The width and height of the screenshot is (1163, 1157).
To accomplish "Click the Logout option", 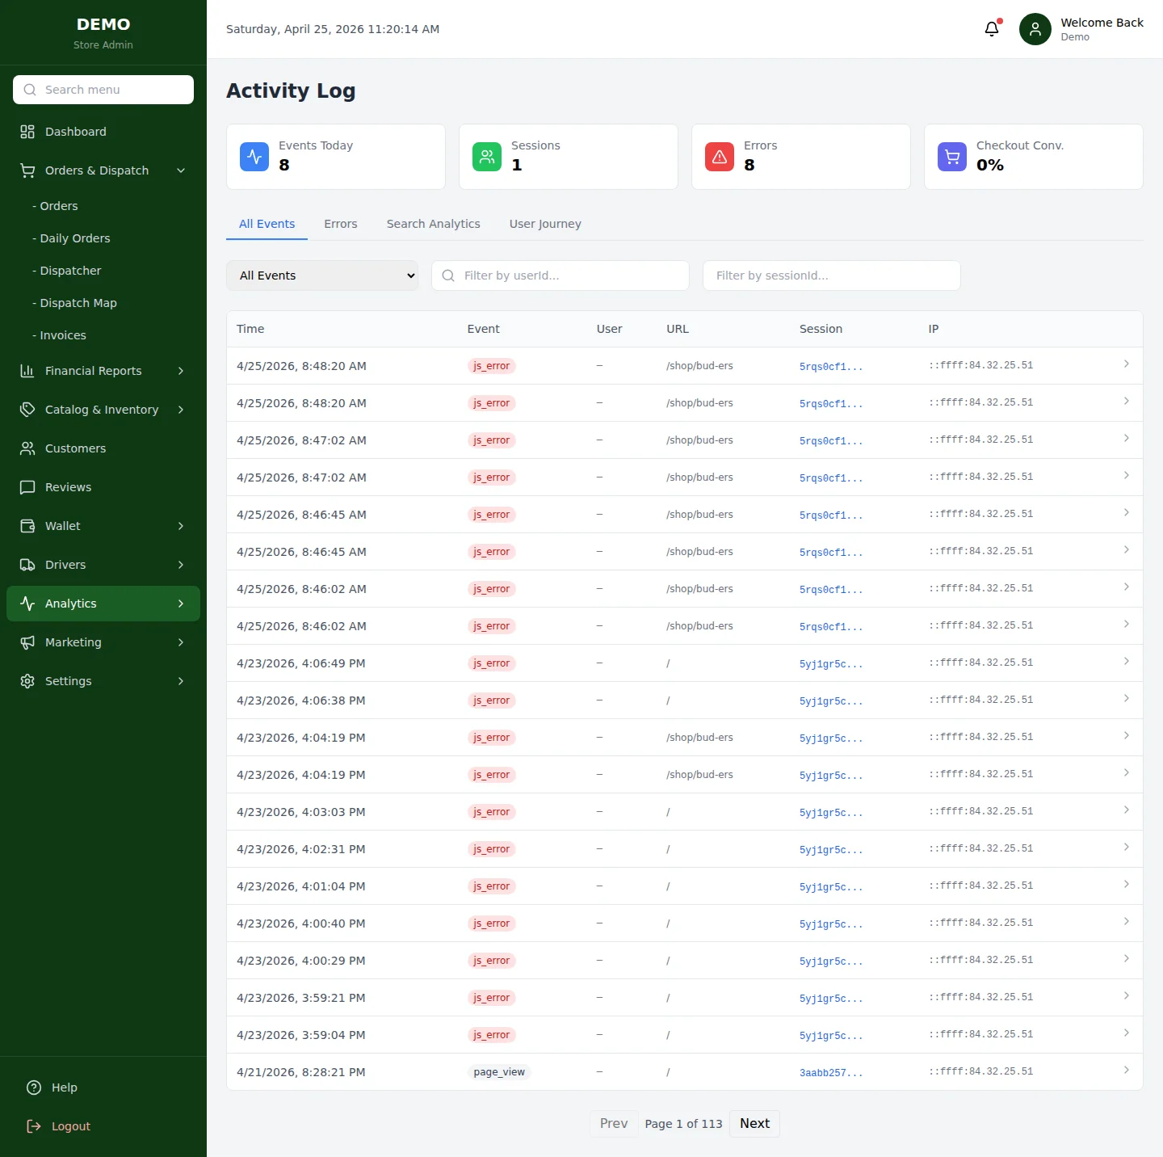I will 70,1125.
